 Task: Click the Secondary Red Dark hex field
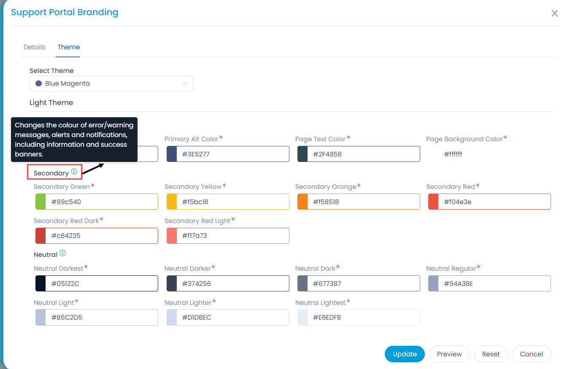click(101, 236)
